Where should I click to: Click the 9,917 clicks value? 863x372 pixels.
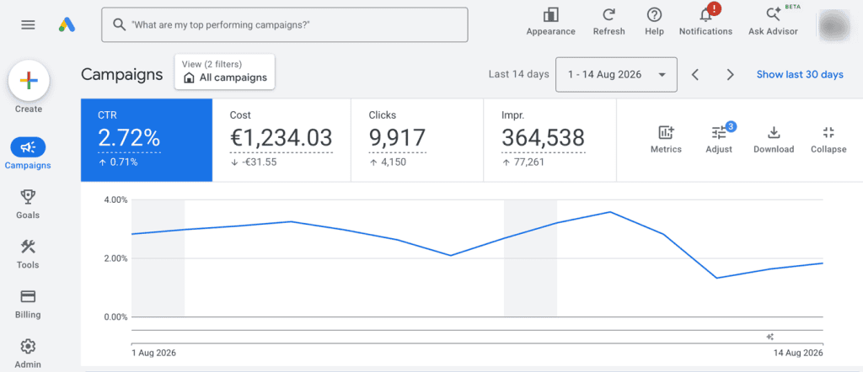click(398, 138)
